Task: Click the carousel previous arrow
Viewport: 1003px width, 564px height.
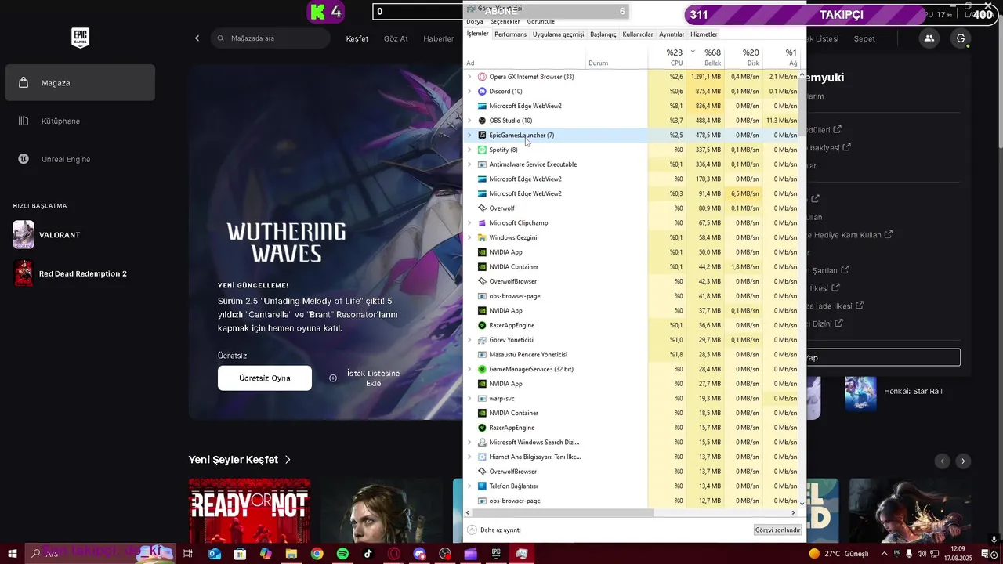Action: point(943,461)
